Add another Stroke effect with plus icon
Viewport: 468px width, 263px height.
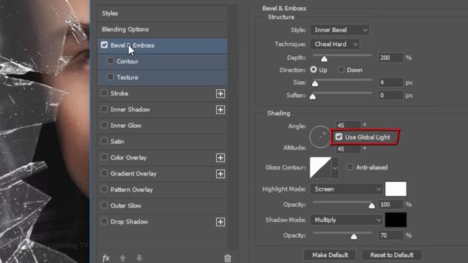point(220,94)
